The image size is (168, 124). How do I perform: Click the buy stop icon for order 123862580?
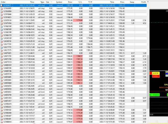[x=2, y=26]
